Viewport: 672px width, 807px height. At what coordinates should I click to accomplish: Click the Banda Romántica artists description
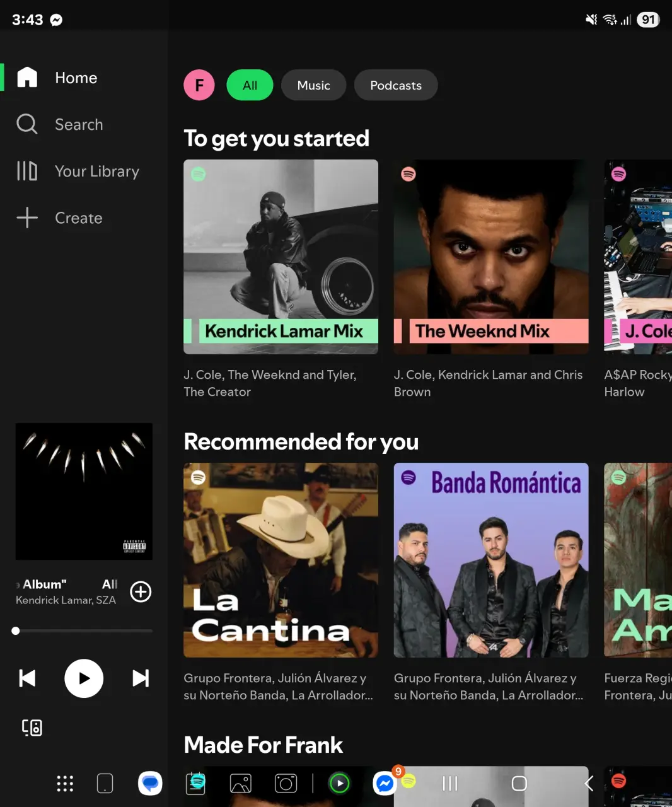coord(489,687)
